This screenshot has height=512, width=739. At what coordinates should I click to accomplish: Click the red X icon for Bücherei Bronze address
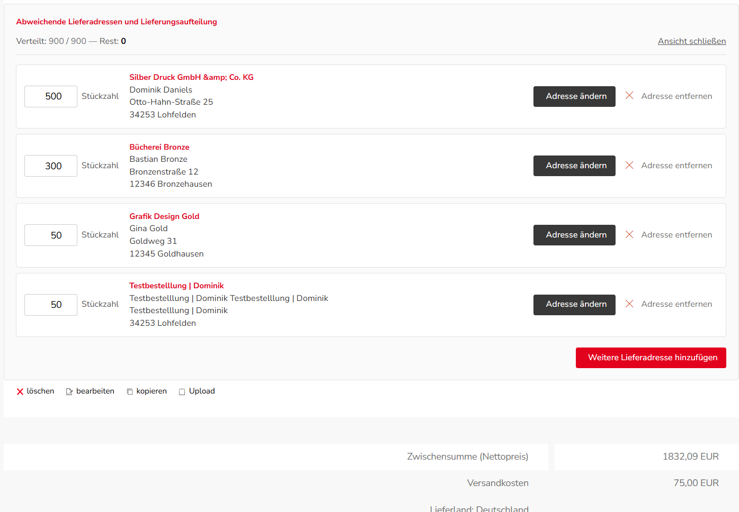click(629, 165)
